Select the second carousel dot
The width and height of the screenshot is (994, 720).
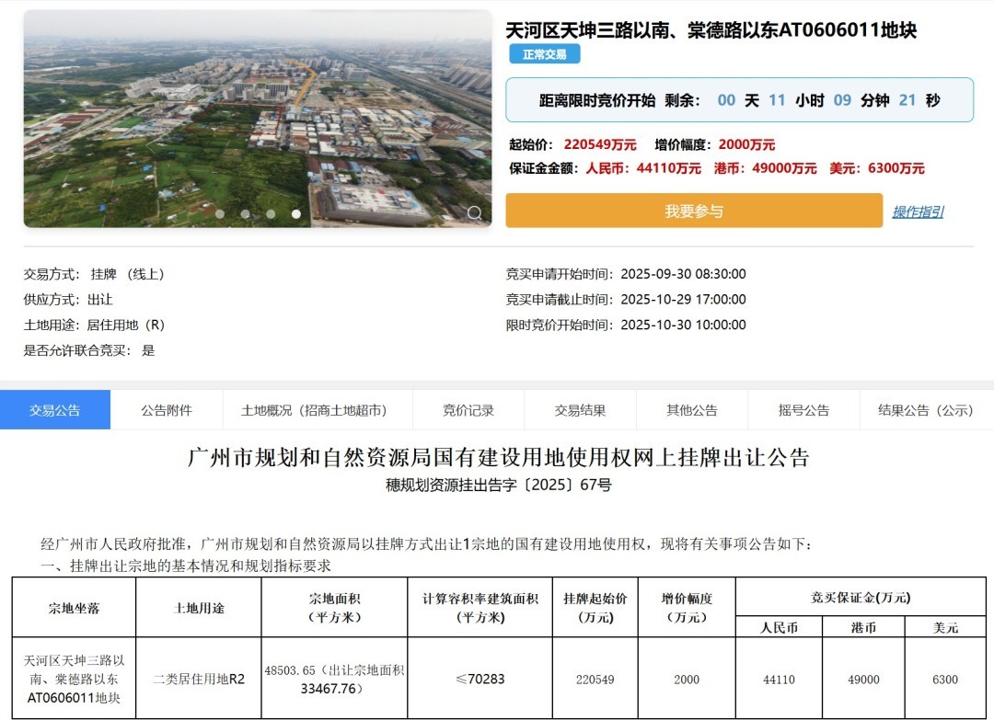click(x=245, y=214)
